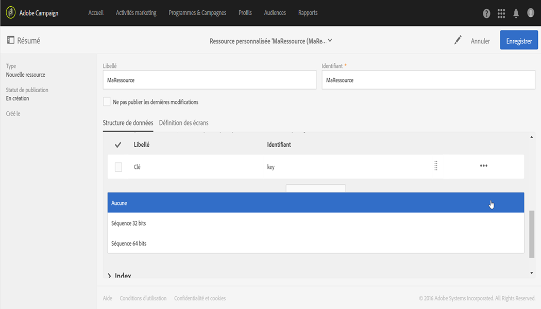541x309 pixels.
Task: Open the apps grid switcher icon
Action: 501,13
